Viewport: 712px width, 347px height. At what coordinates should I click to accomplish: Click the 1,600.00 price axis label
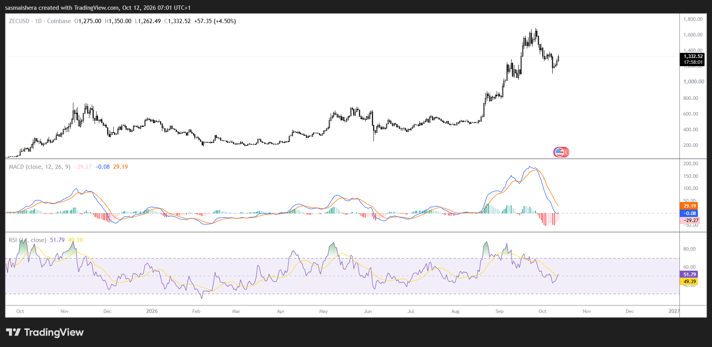tap(693, 35)
